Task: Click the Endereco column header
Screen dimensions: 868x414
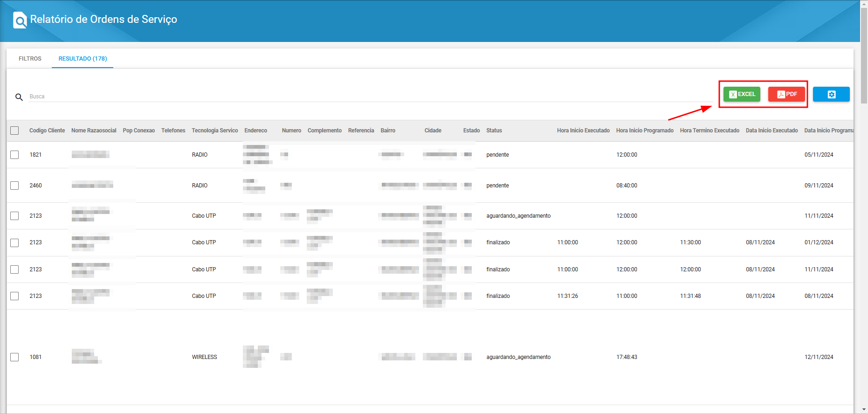Action: 256,131
